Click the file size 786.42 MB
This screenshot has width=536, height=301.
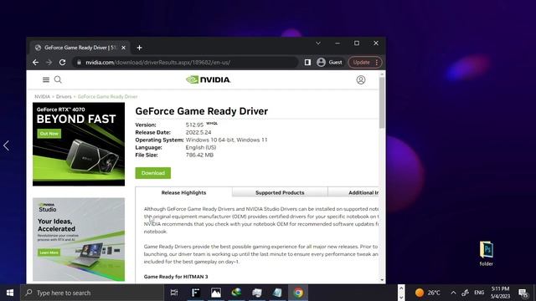199,155
